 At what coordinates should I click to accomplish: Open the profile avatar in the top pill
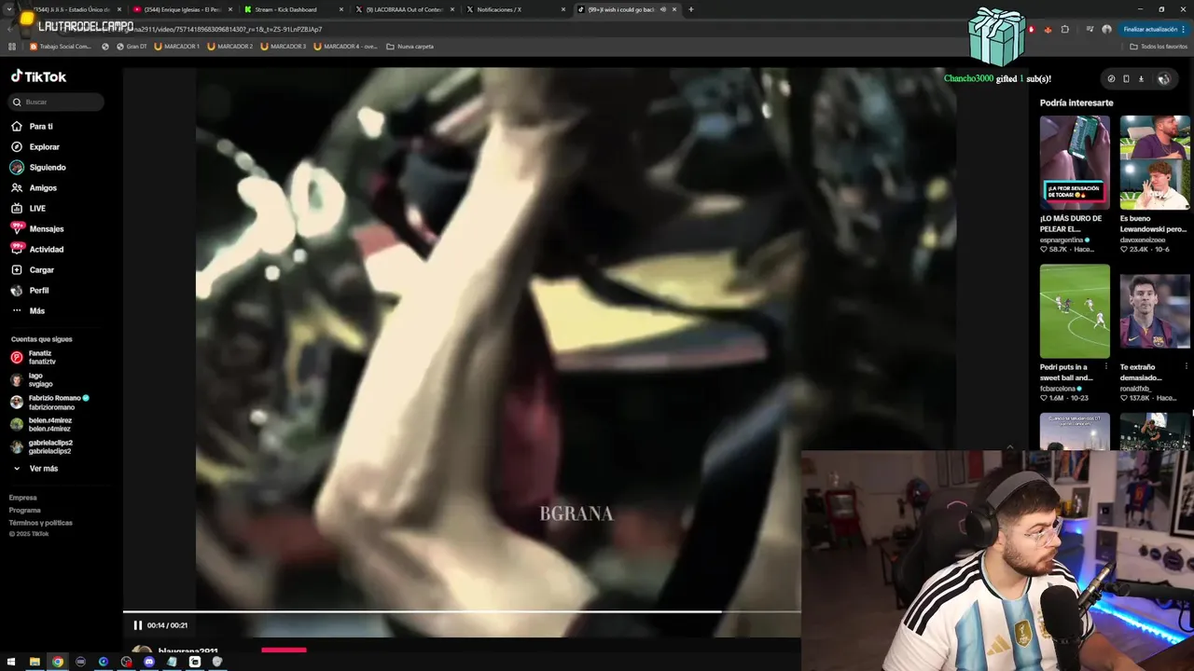(x=1163, y=79)
